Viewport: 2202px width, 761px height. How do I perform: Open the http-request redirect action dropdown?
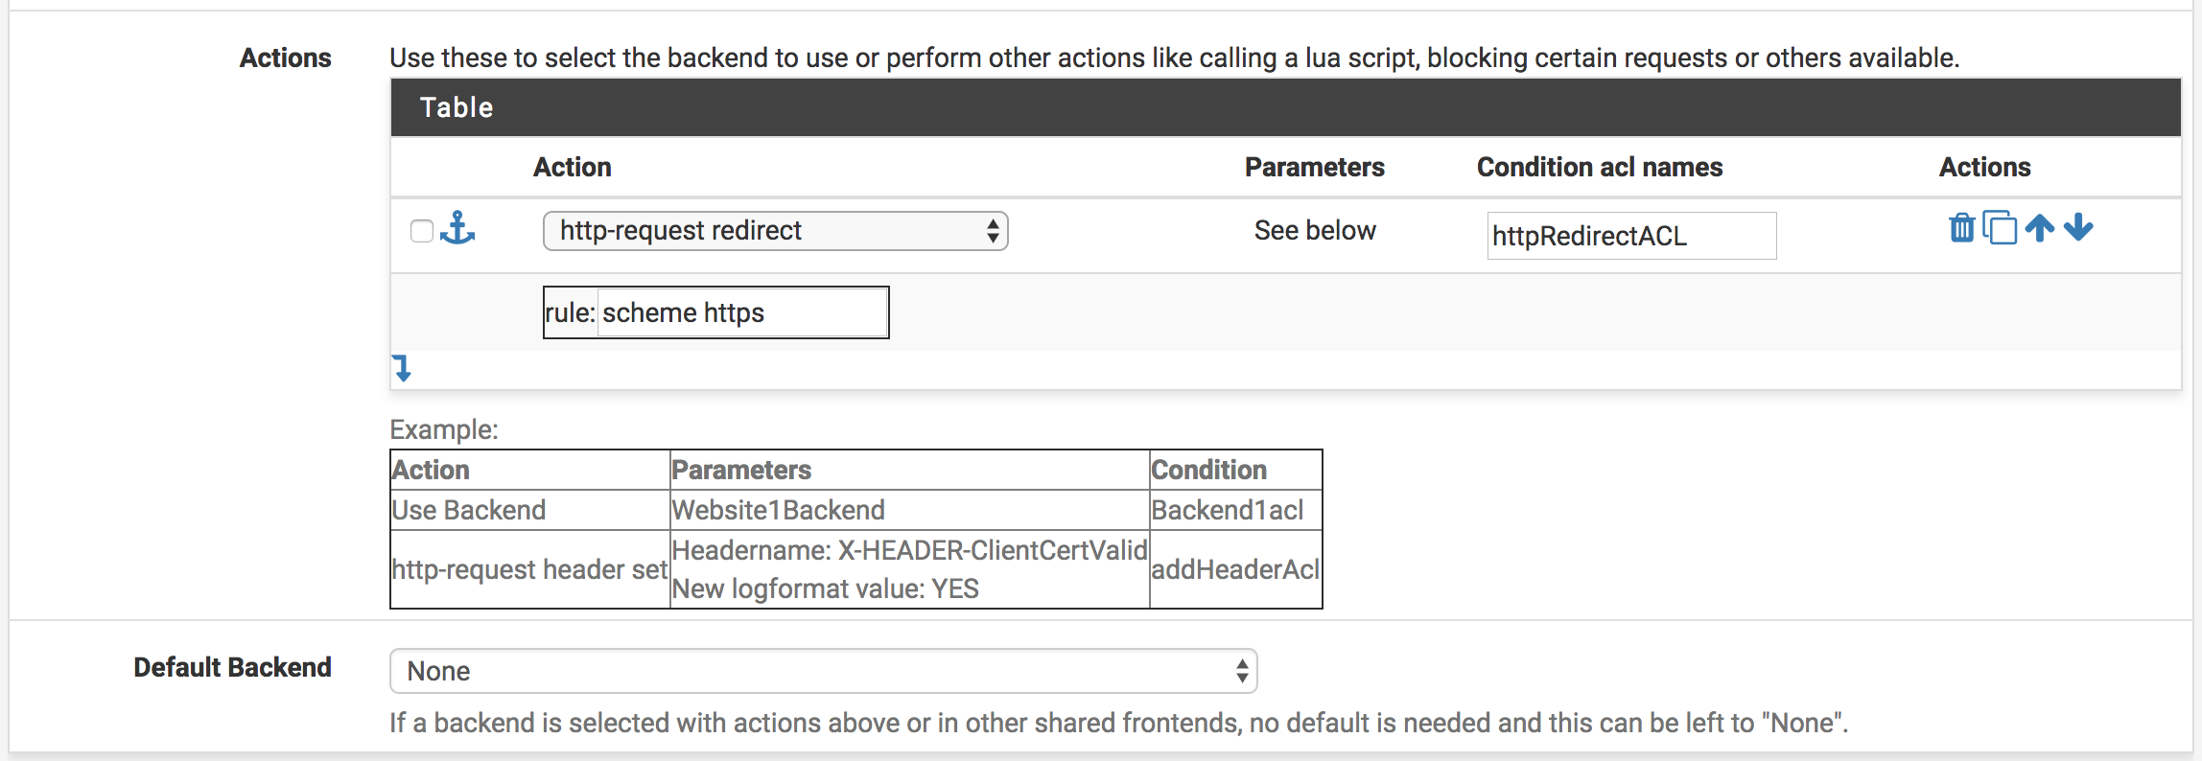775,231
